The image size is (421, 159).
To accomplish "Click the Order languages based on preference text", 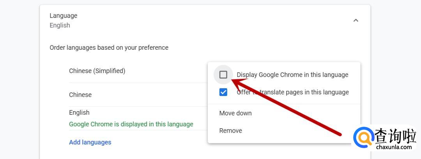I will click(x=109, y=47).
